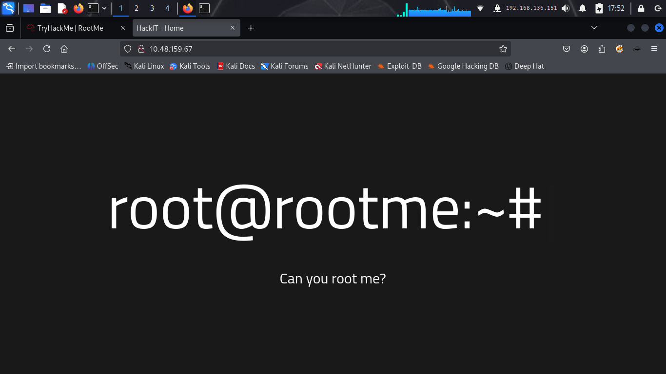Go to the Firefox home page
Screen dimensions: 666x374
(x=64, y=49)
